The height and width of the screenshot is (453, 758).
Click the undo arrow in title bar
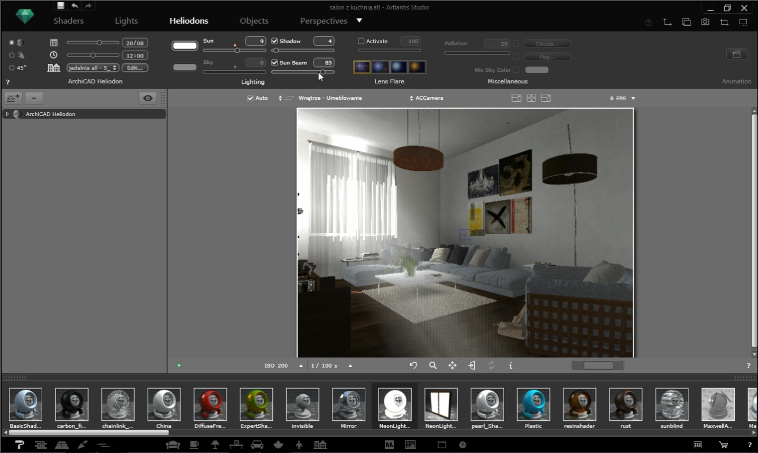tap(75, 6)
